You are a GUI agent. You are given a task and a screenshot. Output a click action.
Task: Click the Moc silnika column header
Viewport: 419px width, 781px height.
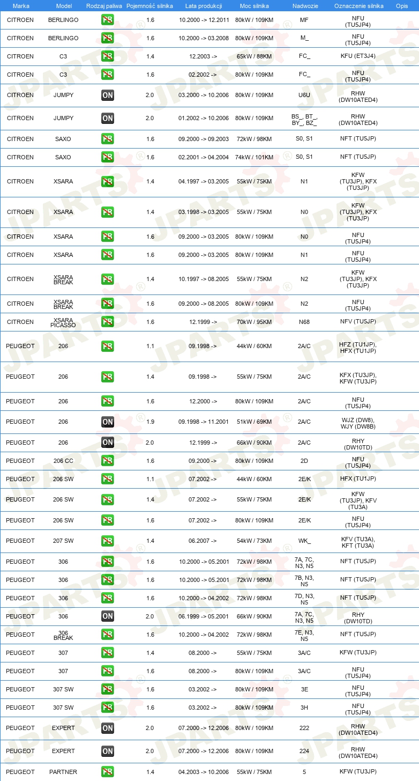[x=255, y=5]
